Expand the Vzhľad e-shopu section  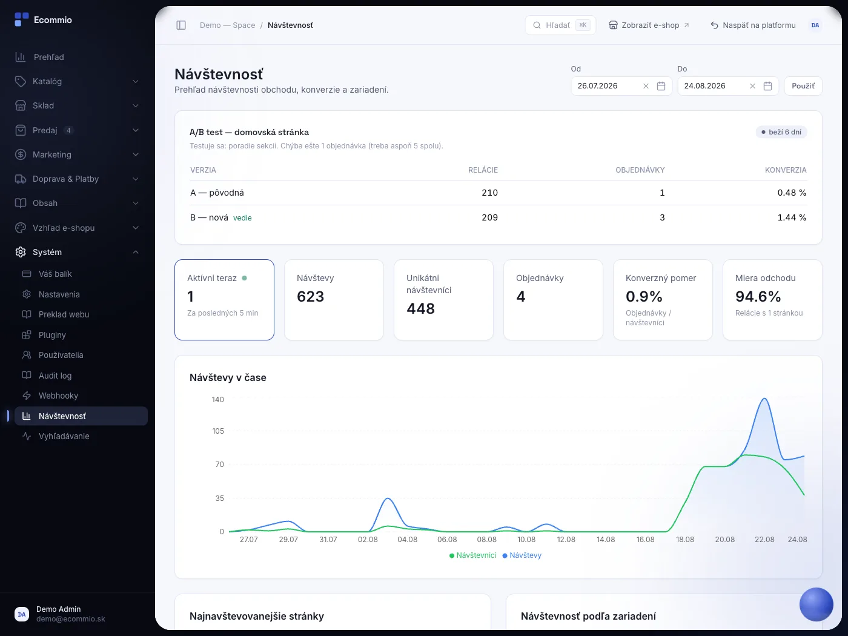coord(78,228)
